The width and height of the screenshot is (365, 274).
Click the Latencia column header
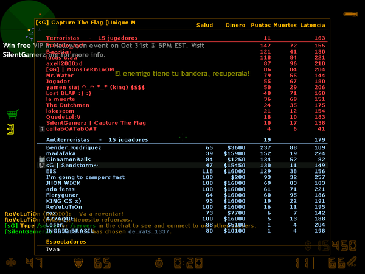313,25
